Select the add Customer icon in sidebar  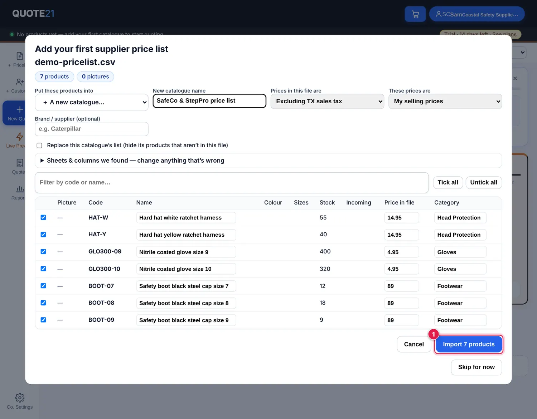point(20,82)
